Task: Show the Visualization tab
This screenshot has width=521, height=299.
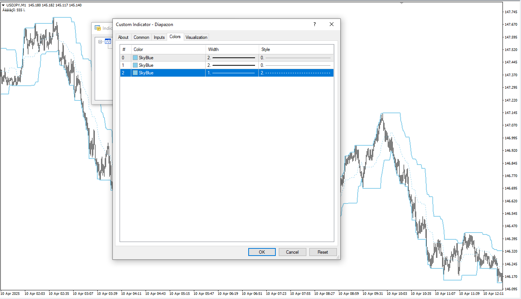Action: [x=197, y=37]
